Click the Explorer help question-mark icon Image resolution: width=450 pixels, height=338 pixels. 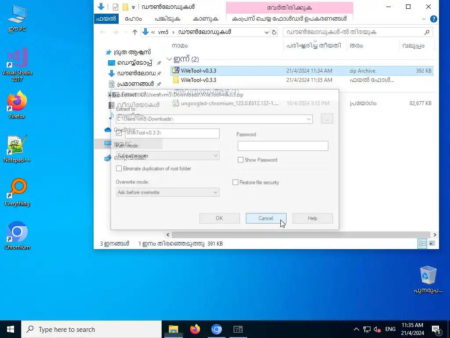coord(434,19)
